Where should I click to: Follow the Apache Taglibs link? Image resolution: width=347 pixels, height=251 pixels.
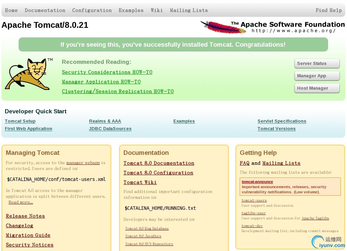[x=315, y=218]
